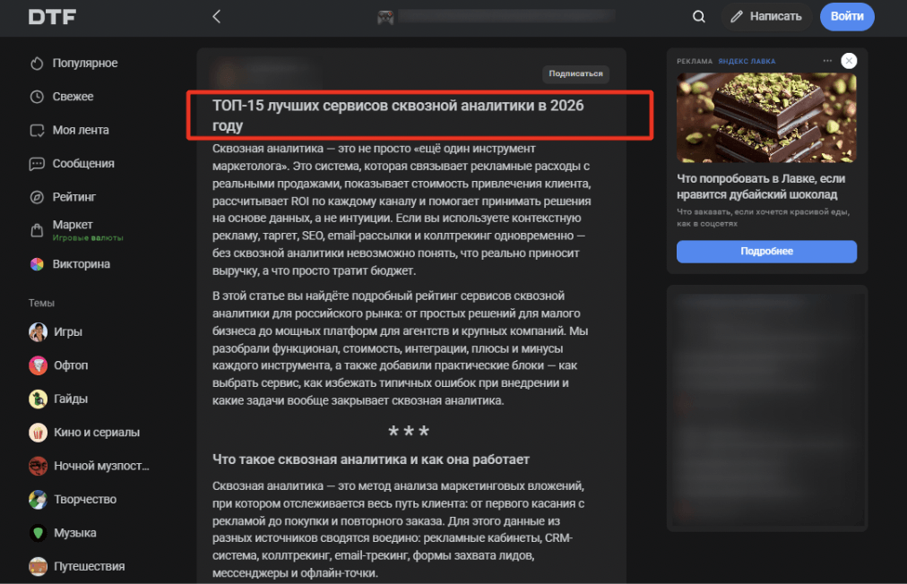
Task: Open the Путешествия topic label
Action: 89,567
